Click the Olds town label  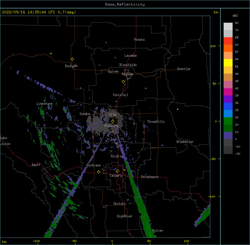tap(113, 115)
